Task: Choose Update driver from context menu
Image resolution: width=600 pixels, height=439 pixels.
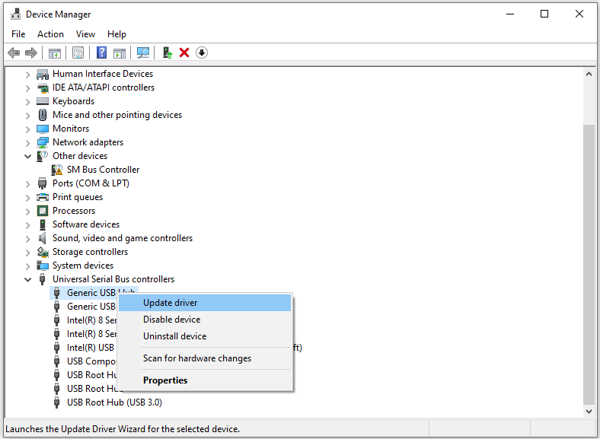Action: (x=171, y=303)
